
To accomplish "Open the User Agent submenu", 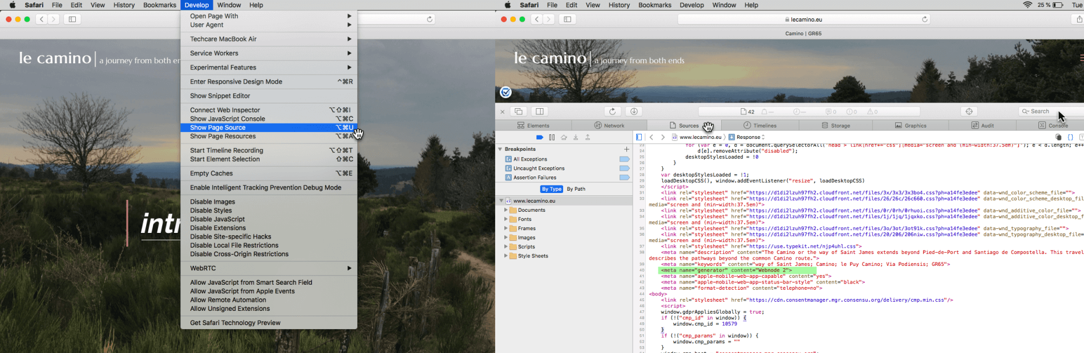I will tap(269, 25).
